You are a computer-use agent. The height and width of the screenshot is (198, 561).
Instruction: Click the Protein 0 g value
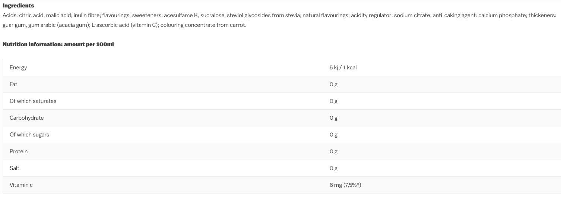point(333,151)
